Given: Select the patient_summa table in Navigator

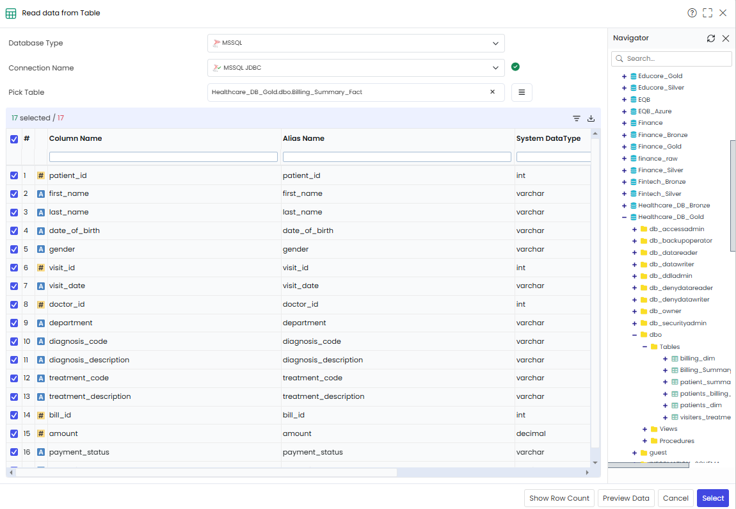Looking at the screenshot, I should 705,382.
